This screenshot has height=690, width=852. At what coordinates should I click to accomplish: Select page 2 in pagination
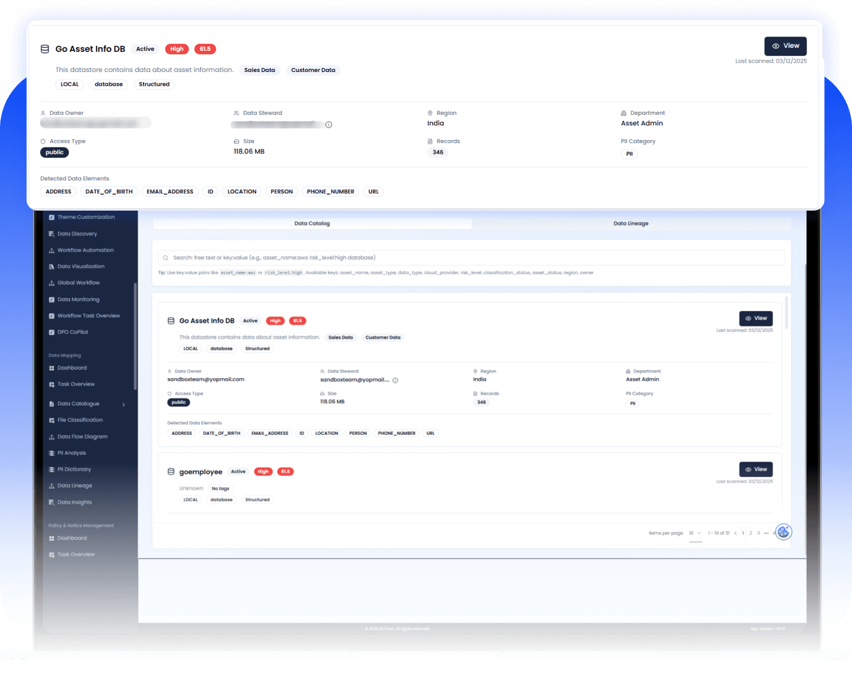click(751, 533)
